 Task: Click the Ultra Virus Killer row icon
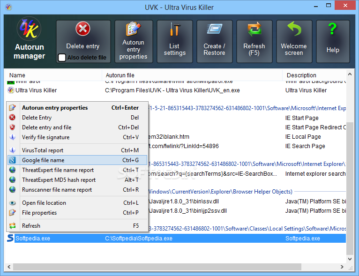tap(10, 90)
